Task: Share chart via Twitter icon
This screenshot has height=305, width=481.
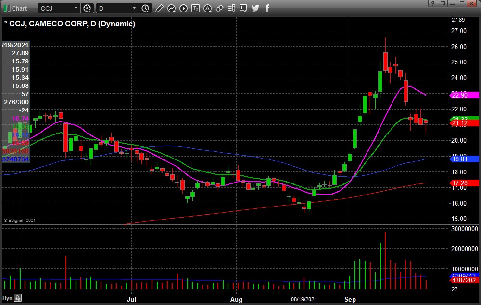Action: click(x=255, y=8)
